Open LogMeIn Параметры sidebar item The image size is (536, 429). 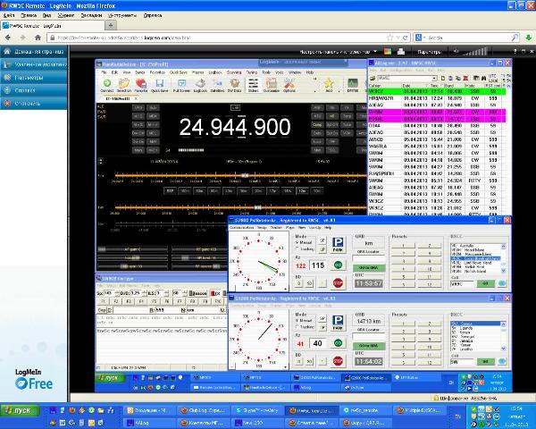click(x=34, y=78)
